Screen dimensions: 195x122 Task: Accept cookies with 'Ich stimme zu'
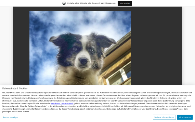click(185, 117)
